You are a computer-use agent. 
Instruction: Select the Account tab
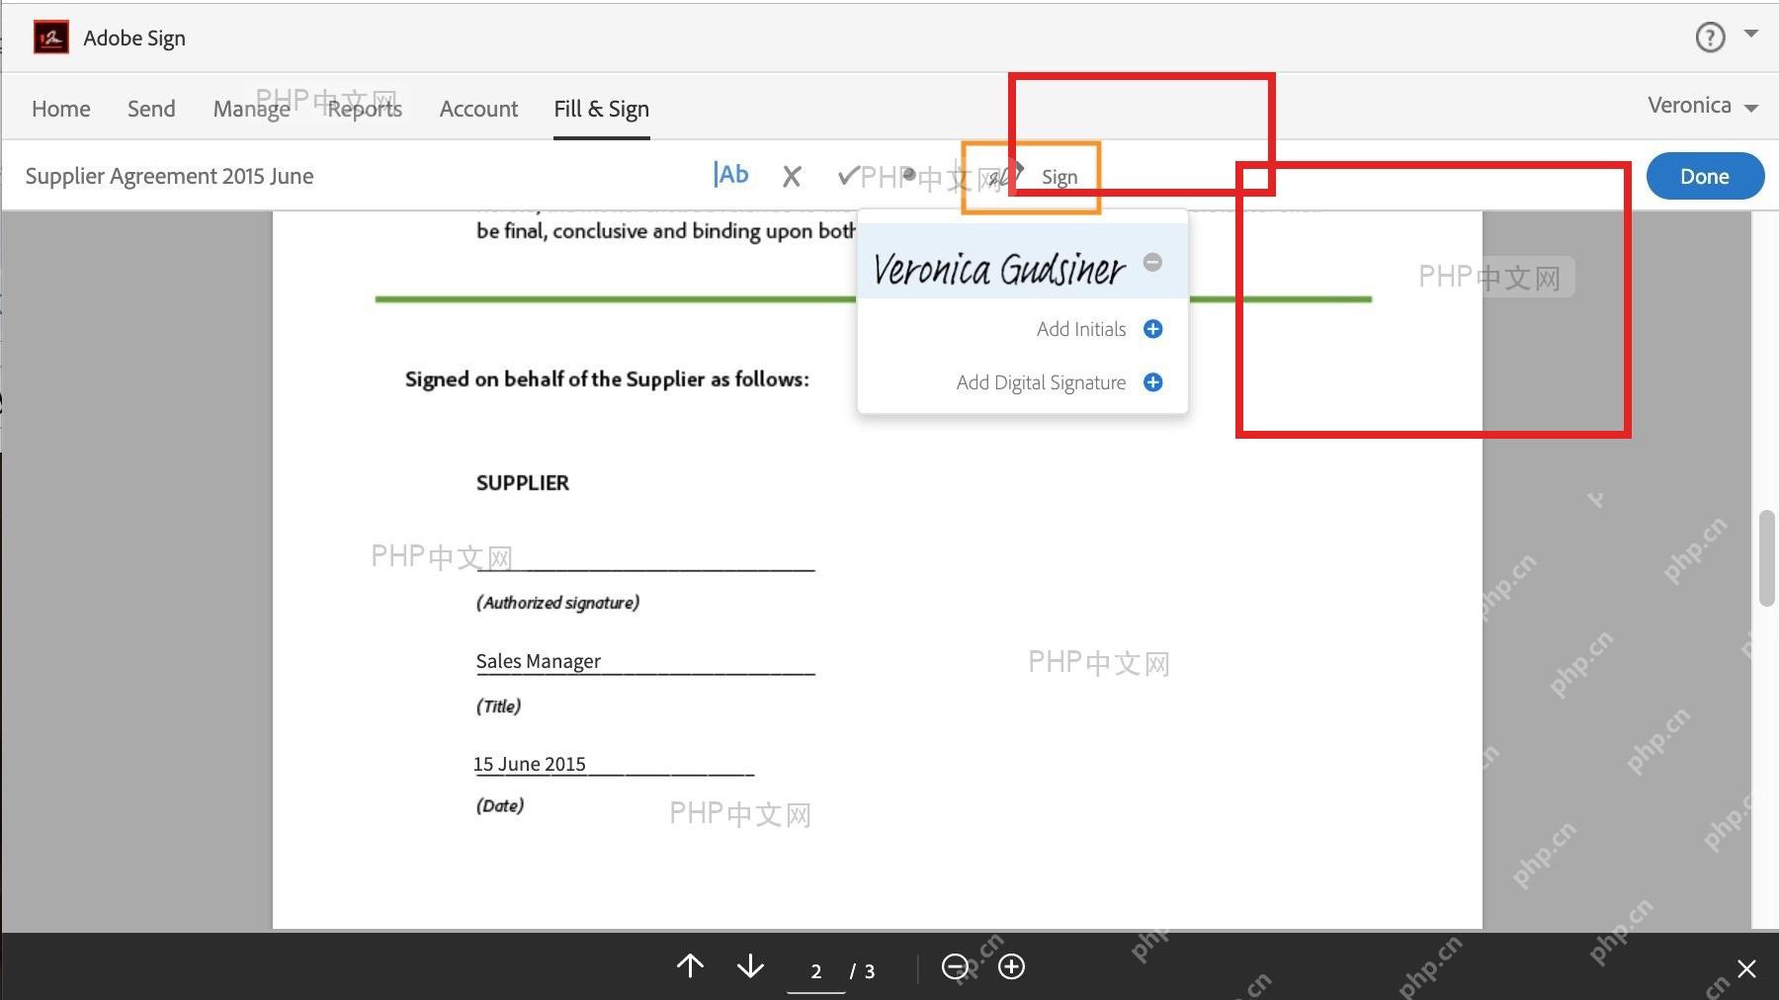click(478, 109)
